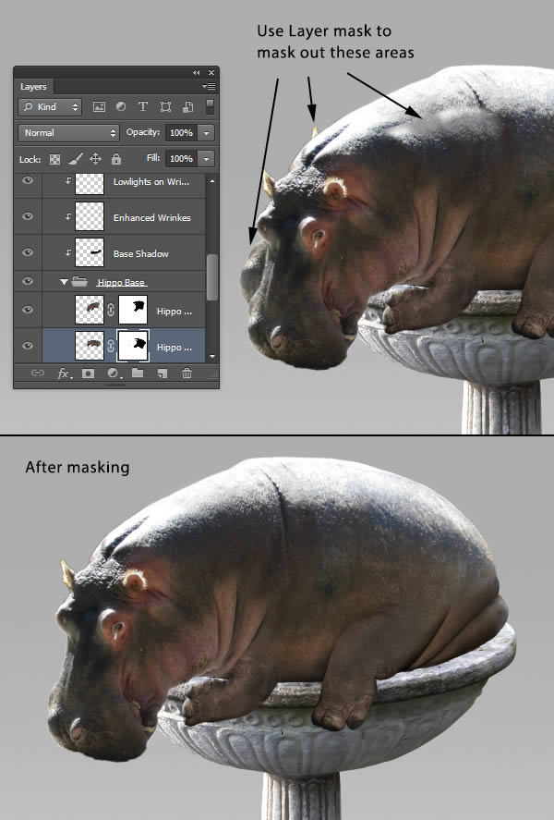
Task: Click the Base Shadow layer thumbnail
Action: pyautogui.click(x=90, y=252)
